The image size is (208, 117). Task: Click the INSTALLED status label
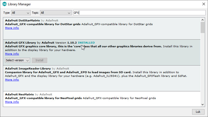pyautogui.click(x=86, y=43)
